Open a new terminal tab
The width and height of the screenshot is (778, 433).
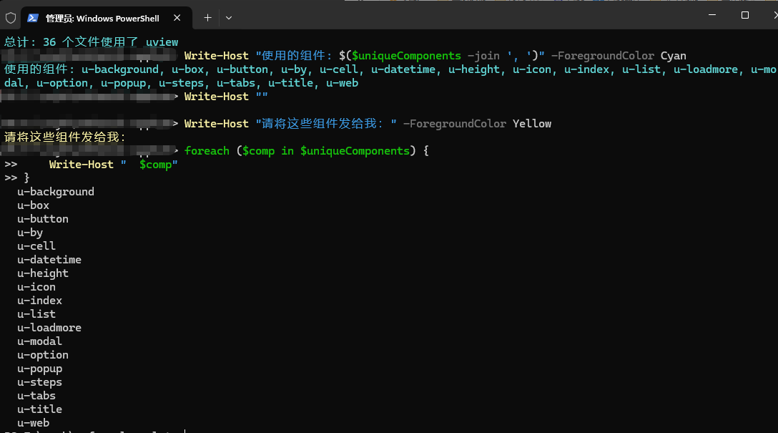click(x=207, y=18)
